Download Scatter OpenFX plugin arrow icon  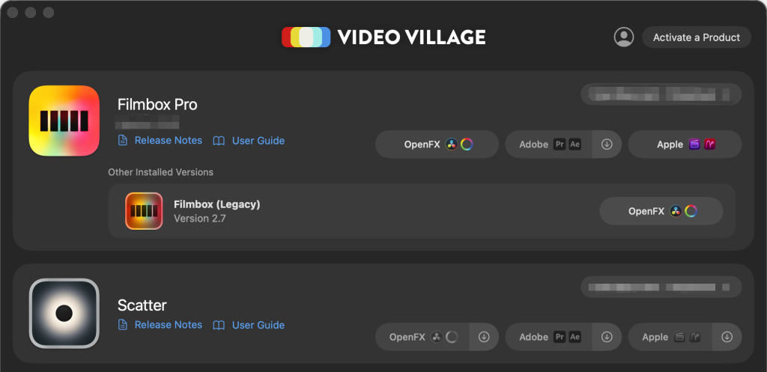(x=484, y=337)
